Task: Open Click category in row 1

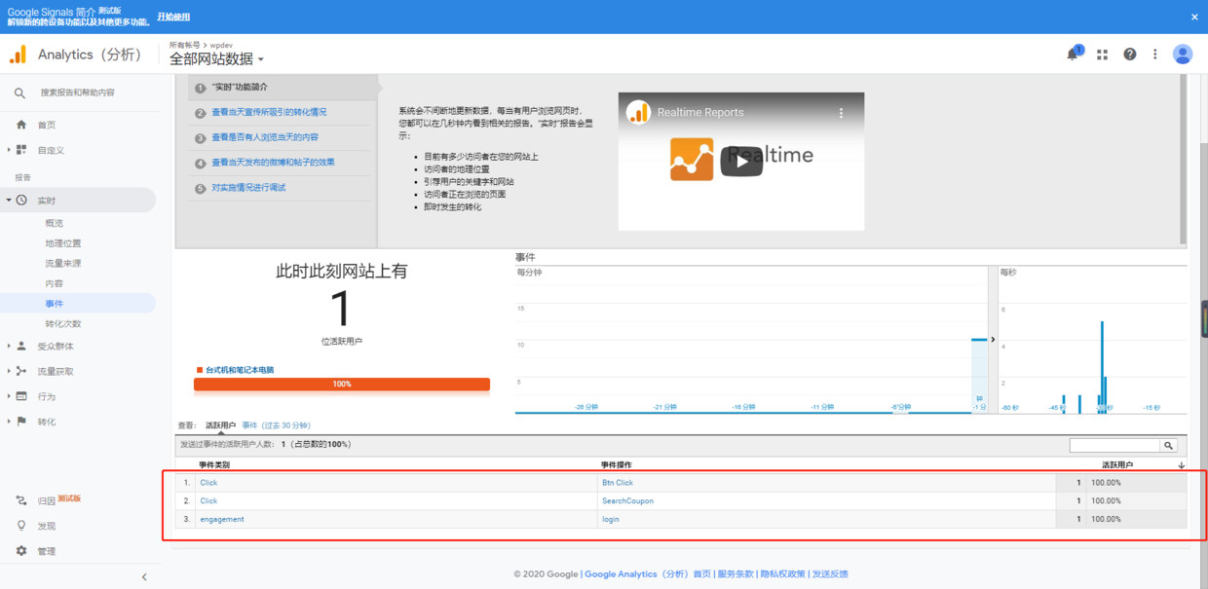Action: [208, 483]
